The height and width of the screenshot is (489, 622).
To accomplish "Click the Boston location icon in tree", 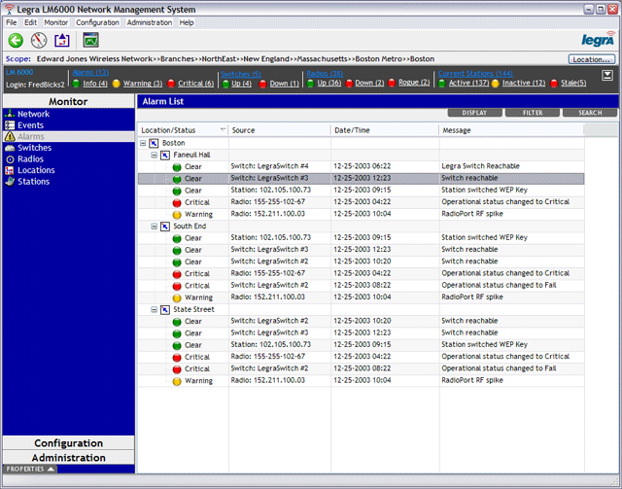I will click(x=154, y=143).
